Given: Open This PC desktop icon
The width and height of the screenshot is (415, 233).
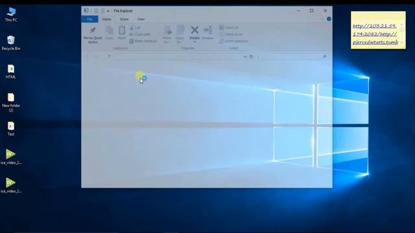Looking at the screenshot, I should tap(11, 14).
